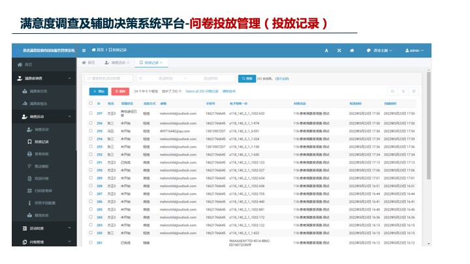
Task: Sort by the 创建时间 column header
Action: click(390, 104)
